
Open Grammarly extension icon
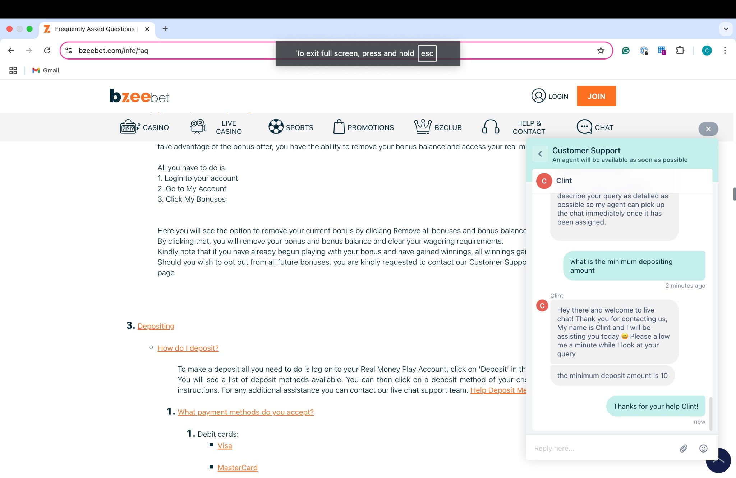[626, 51]
